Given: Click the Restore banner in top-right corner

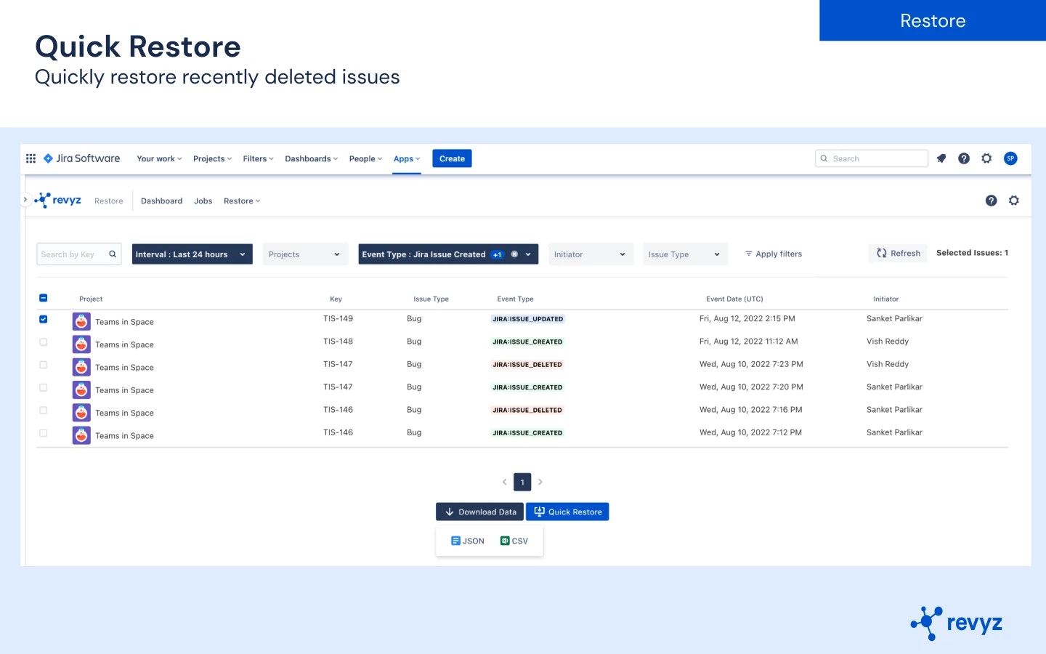Looking at the screenshot, I should point(933,20).
